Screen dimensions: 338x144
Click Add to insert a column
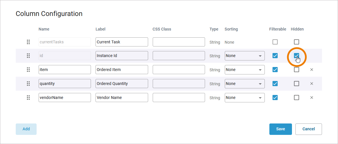(26, 129)
